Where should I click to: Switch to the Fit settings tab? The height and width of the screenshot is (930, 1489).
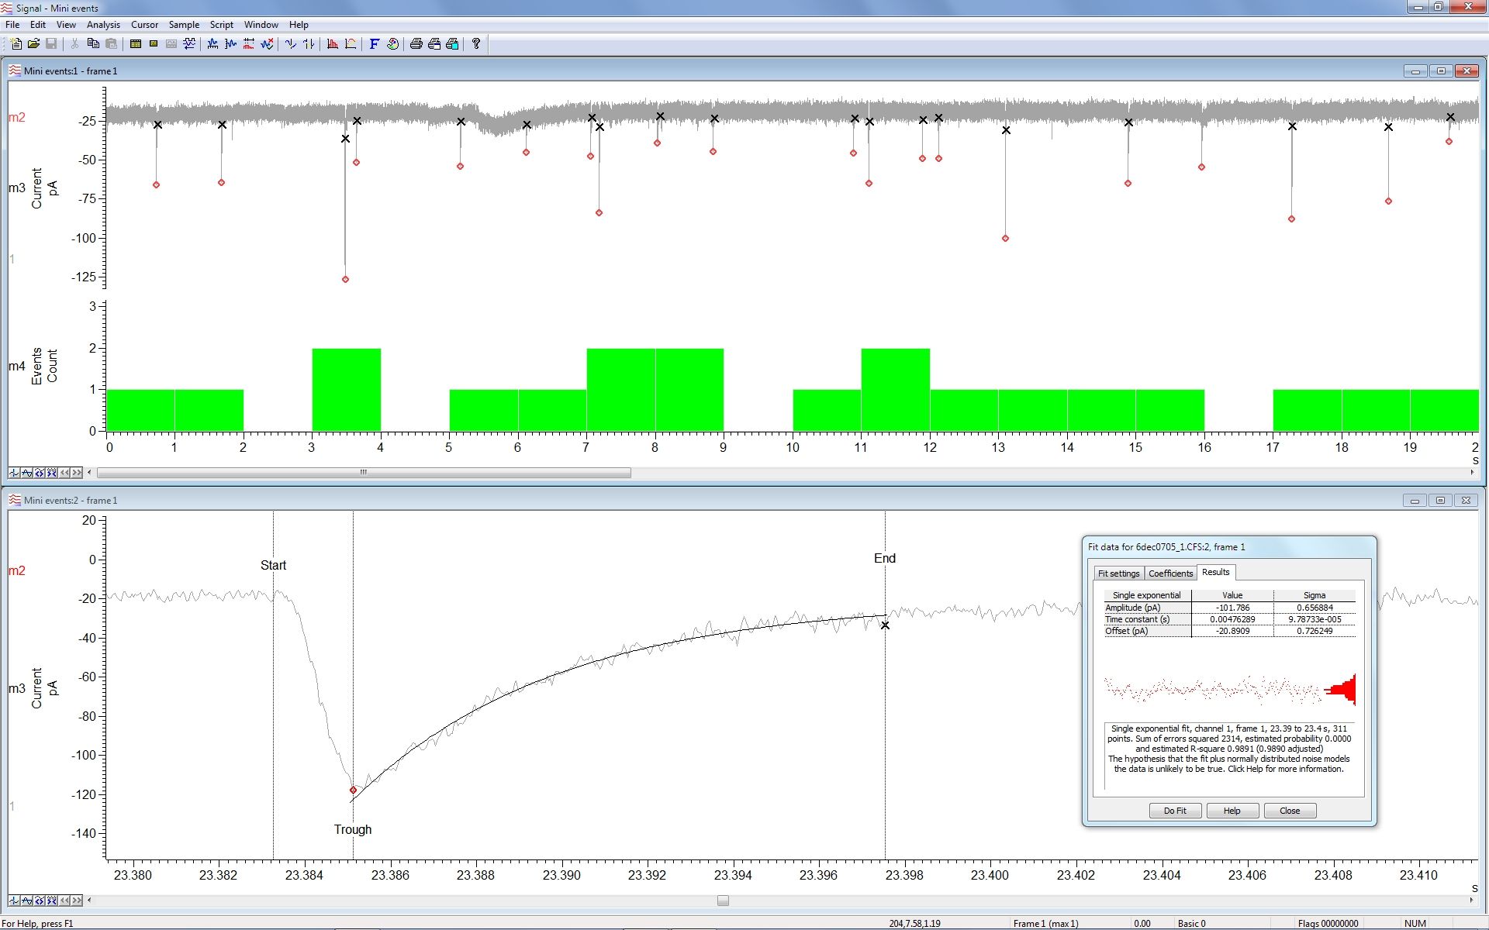click(1118, 573)
